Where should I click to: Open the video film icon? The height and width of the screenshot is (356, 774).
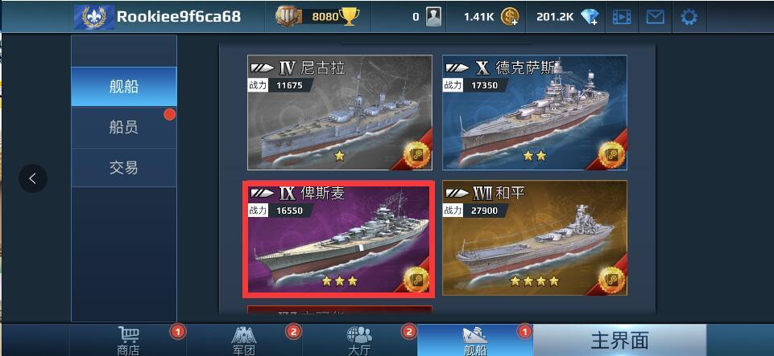(622, 17)
